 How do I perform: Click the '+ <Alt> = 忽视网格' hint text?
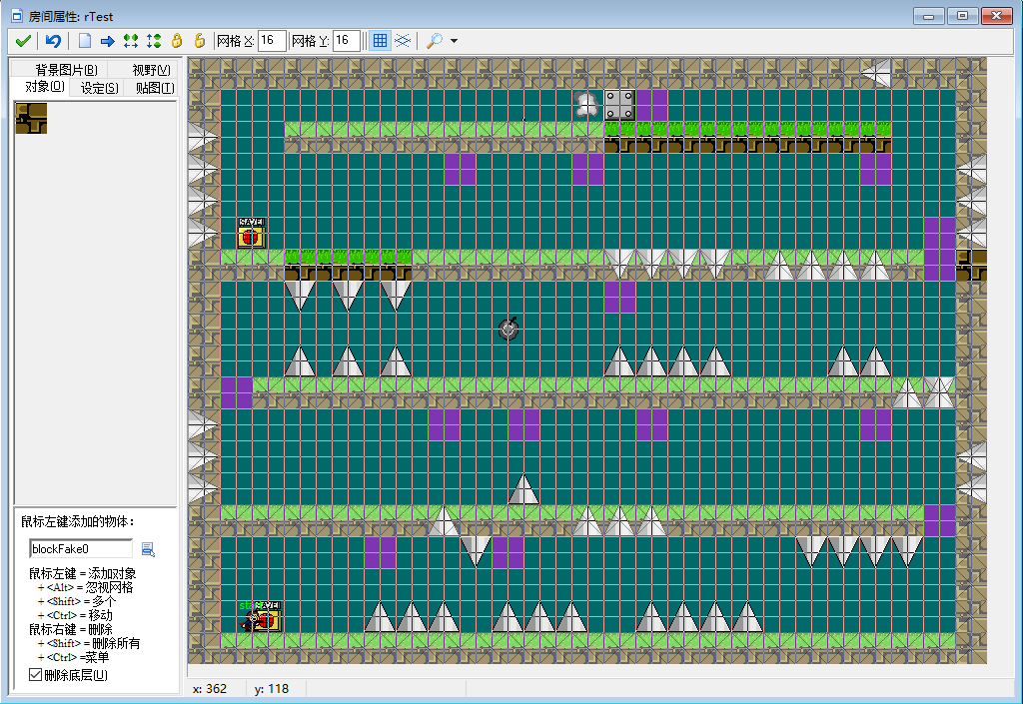(x=86, y=587)
